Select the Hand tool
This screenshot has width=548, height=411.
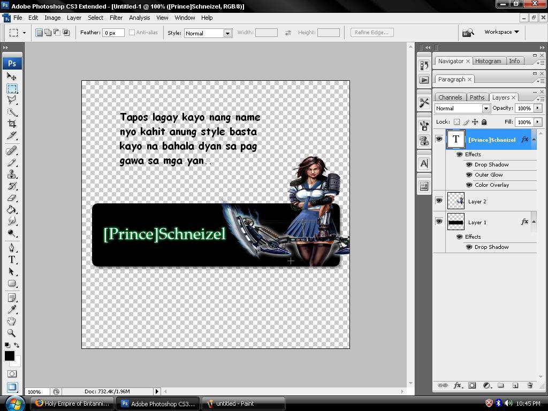pos(12,321)
